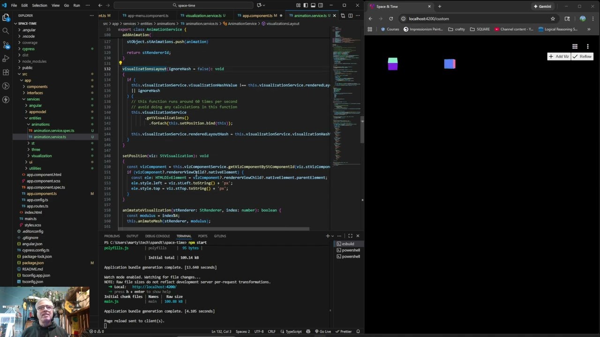Image resolution: width=600 pixels, height=337 pixels.
Task: Expand the utilities folder
Action: [x=35, y=168]
